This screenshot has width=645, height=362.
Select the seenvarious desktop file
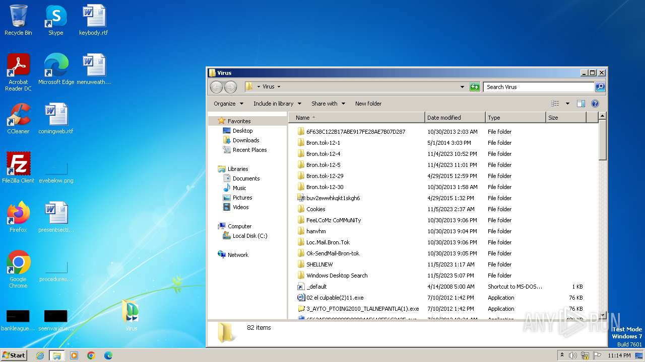pyautogui.click(x=56, y=320)
